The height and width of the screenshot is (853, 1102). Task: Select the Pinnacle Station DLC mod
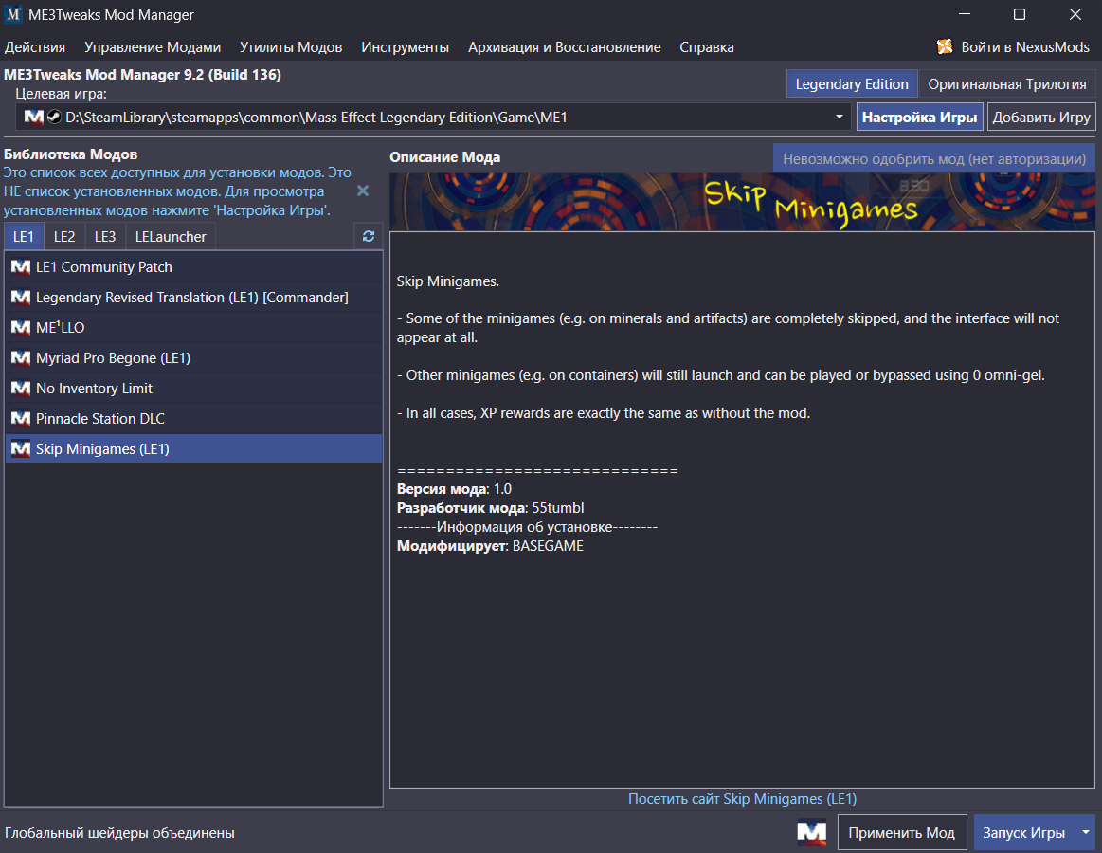coord(194,418)
